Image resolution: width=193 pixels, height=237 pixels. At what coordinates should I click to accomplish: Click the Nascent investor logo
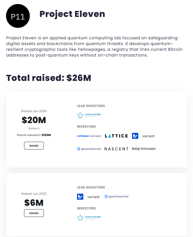pyautogui.click(x=116, y=149)
